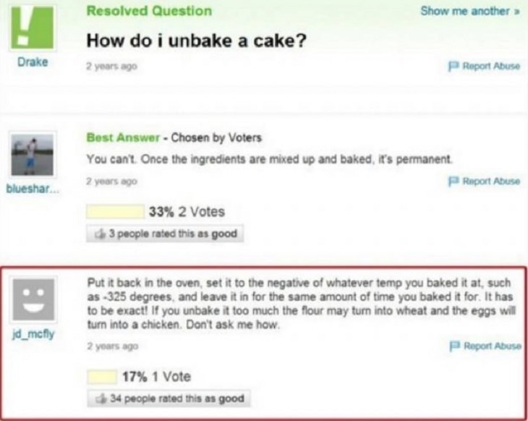Open blueshar user's profile photo thumbnail
The height and width of the screenshot is (421, 528).
point(33,155)
